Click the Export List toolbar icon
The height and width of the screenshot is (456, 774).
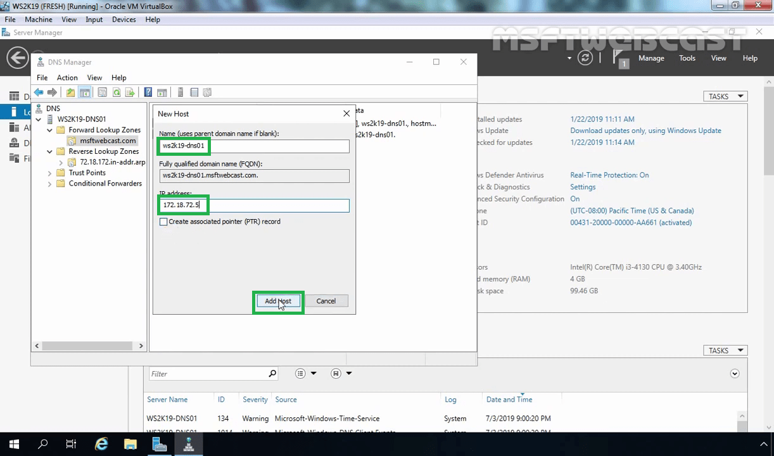click(x=130, y=92)
